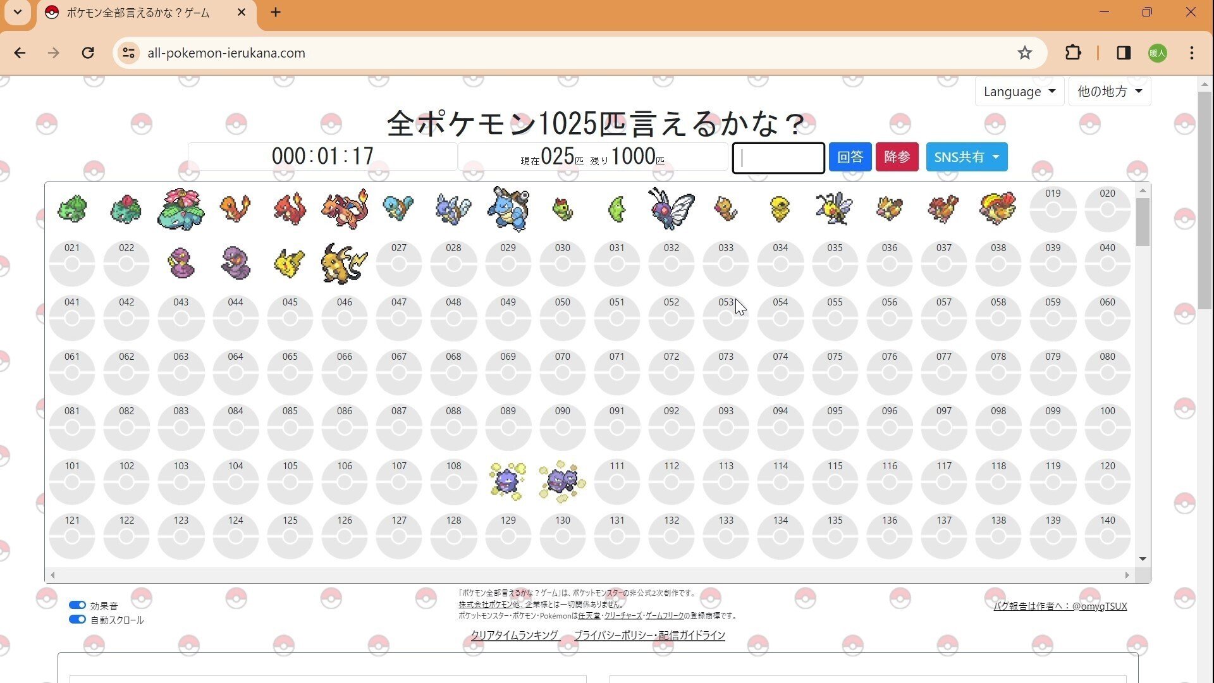Open the browser side panel icon
This screenshot has width=1214, height=683.
point(1124,53)
